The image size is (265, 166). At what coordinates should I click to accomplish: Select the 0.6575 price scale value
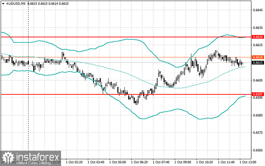[x=258, y=133]
